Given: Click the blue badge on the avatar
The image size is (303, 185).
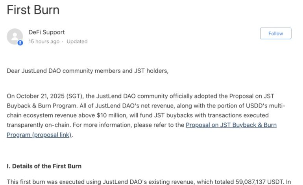Looking at the screenshot, I should [x=20, y=43].
